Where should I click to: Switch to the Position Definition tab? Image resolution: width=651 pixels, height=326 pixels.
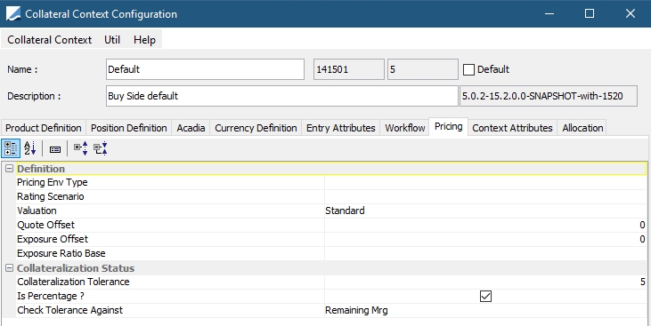coord(129,128)
